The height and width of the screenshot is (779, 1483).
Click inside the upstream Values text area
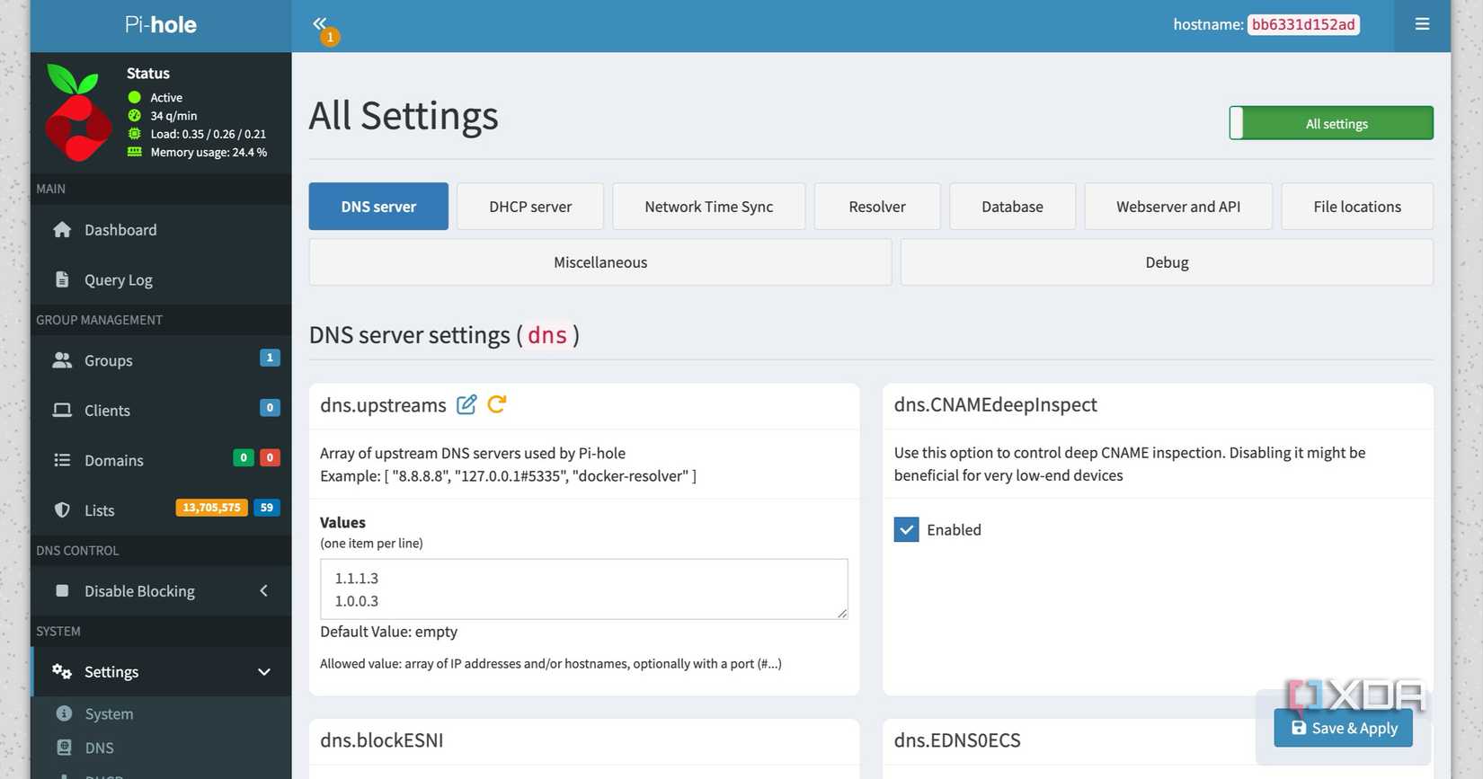[584, 589]
